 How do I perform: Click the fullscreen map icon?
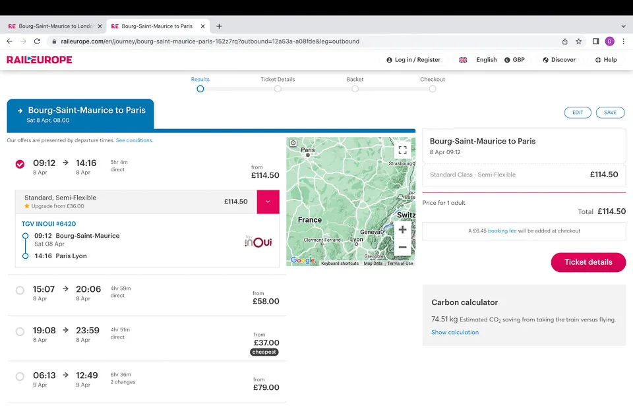402,150
